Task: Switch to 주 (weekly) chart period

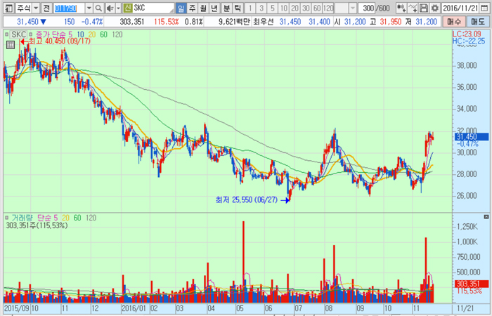Action: click(x=193, y=8)
